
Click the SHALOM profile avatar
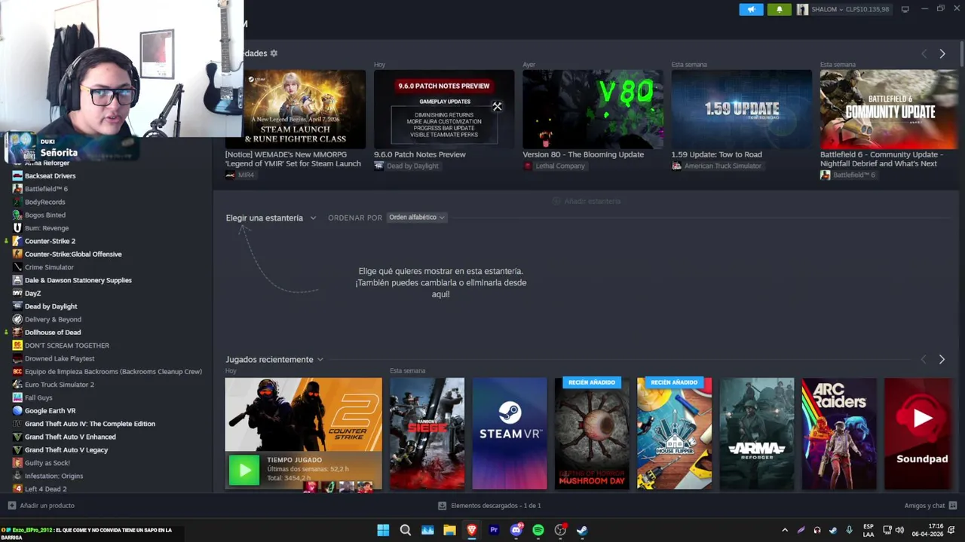(x=803, y=9)
